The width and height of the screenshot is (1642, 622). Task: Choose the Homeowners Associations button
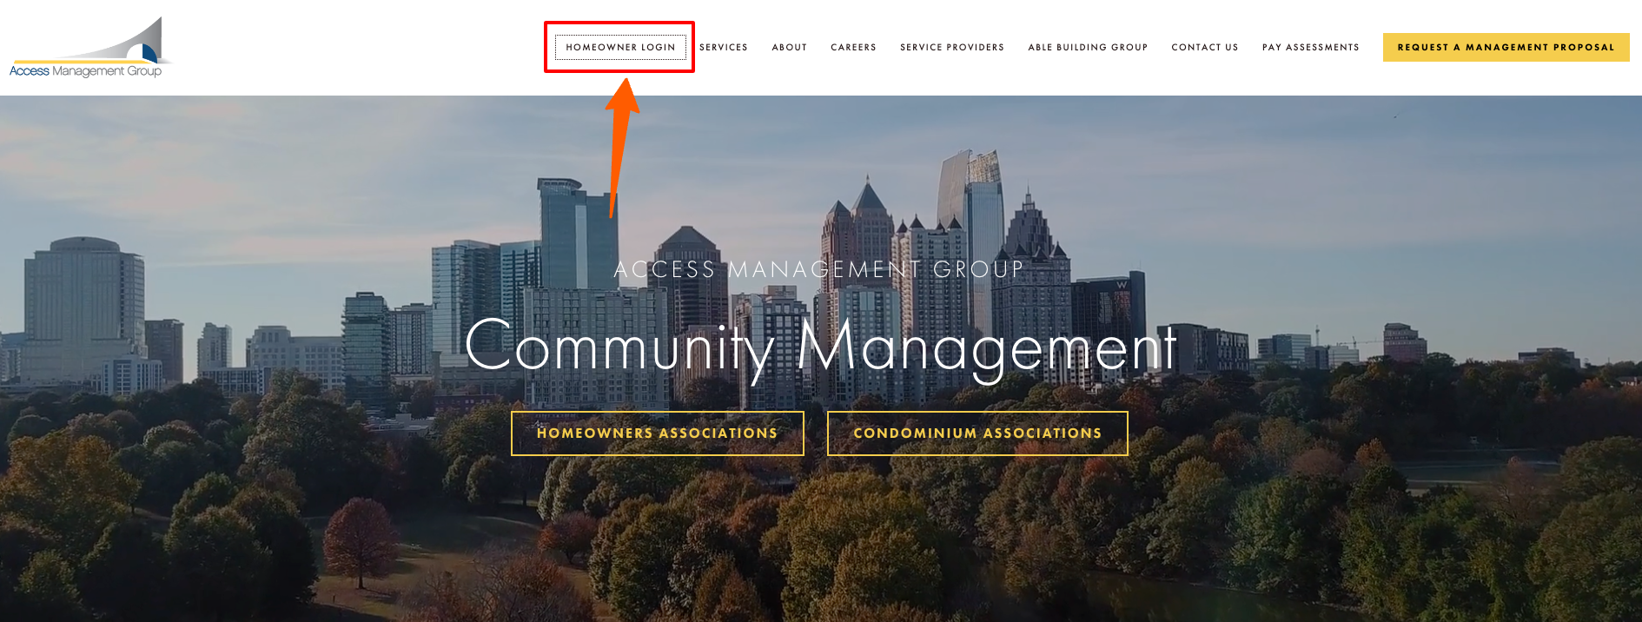(x=658, y=433)
